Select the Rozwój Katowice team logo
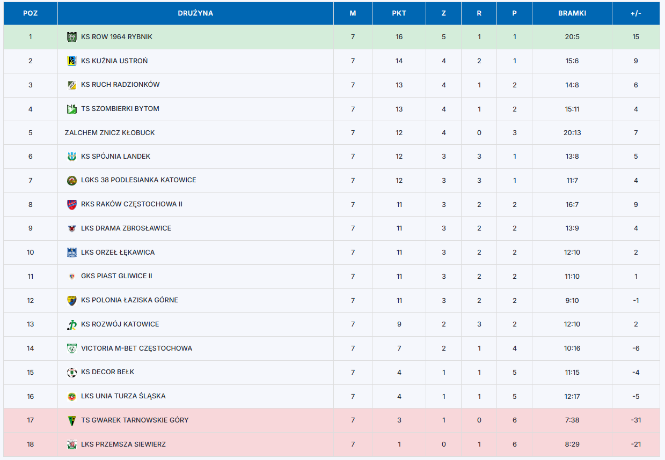 pyautogui.click(x=71, y=324)
